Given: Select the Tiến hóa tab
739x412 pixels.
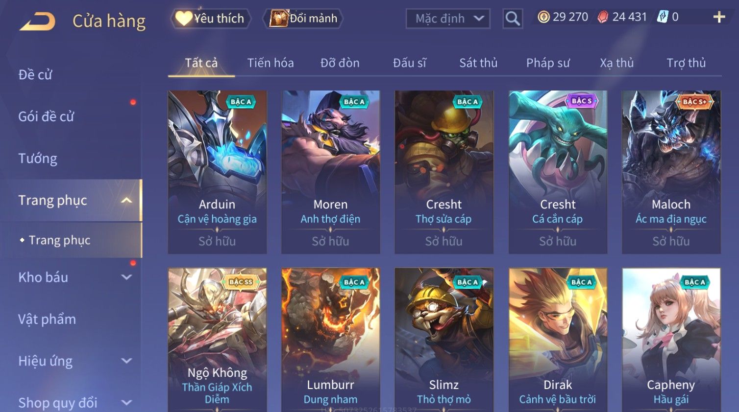Looking at the screenshot, I should click(x=271, y=63).
